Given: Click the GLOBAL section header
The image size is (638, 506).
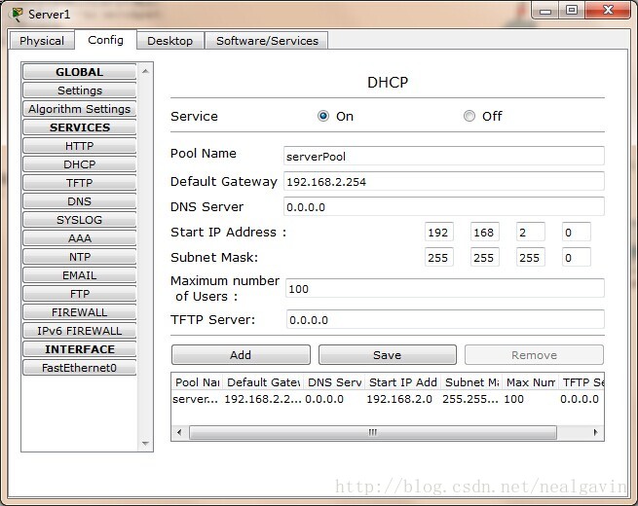Looking at the screenshot, I should (x=79, y=72).
